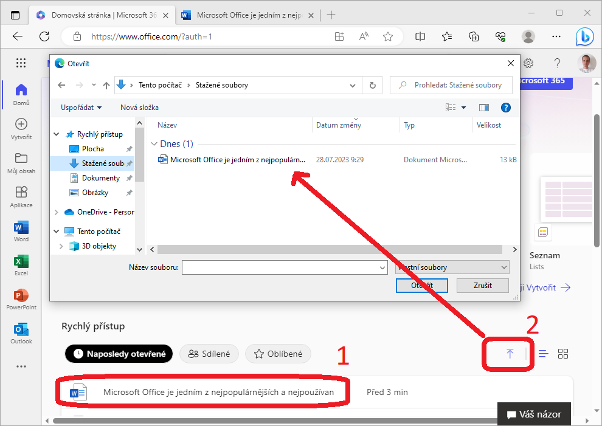Screen dimensions: 602x426
Task: Turn on Read aloud in address bar
Action: (x=364, y=36)
